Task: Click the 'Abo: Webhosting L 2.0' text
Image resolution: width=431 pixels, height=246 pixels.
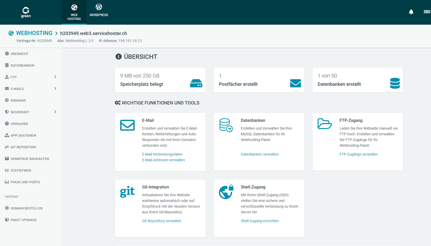Action: tap(75, 41)
